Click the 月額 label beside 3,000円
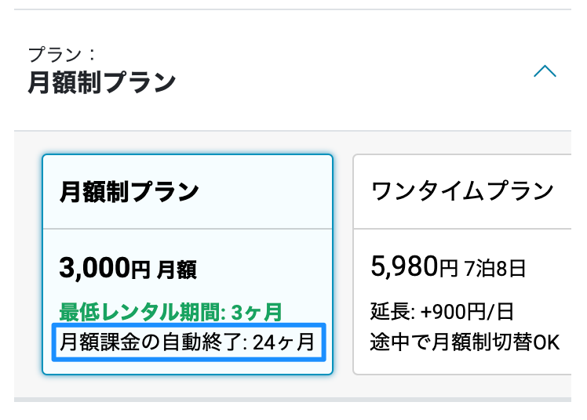This screenshot has height=420, width=587. click(177, 270)
